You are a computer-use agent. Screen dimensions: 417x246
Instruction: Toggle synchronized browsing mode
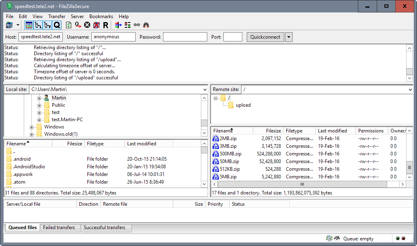(x=136, y=25)
